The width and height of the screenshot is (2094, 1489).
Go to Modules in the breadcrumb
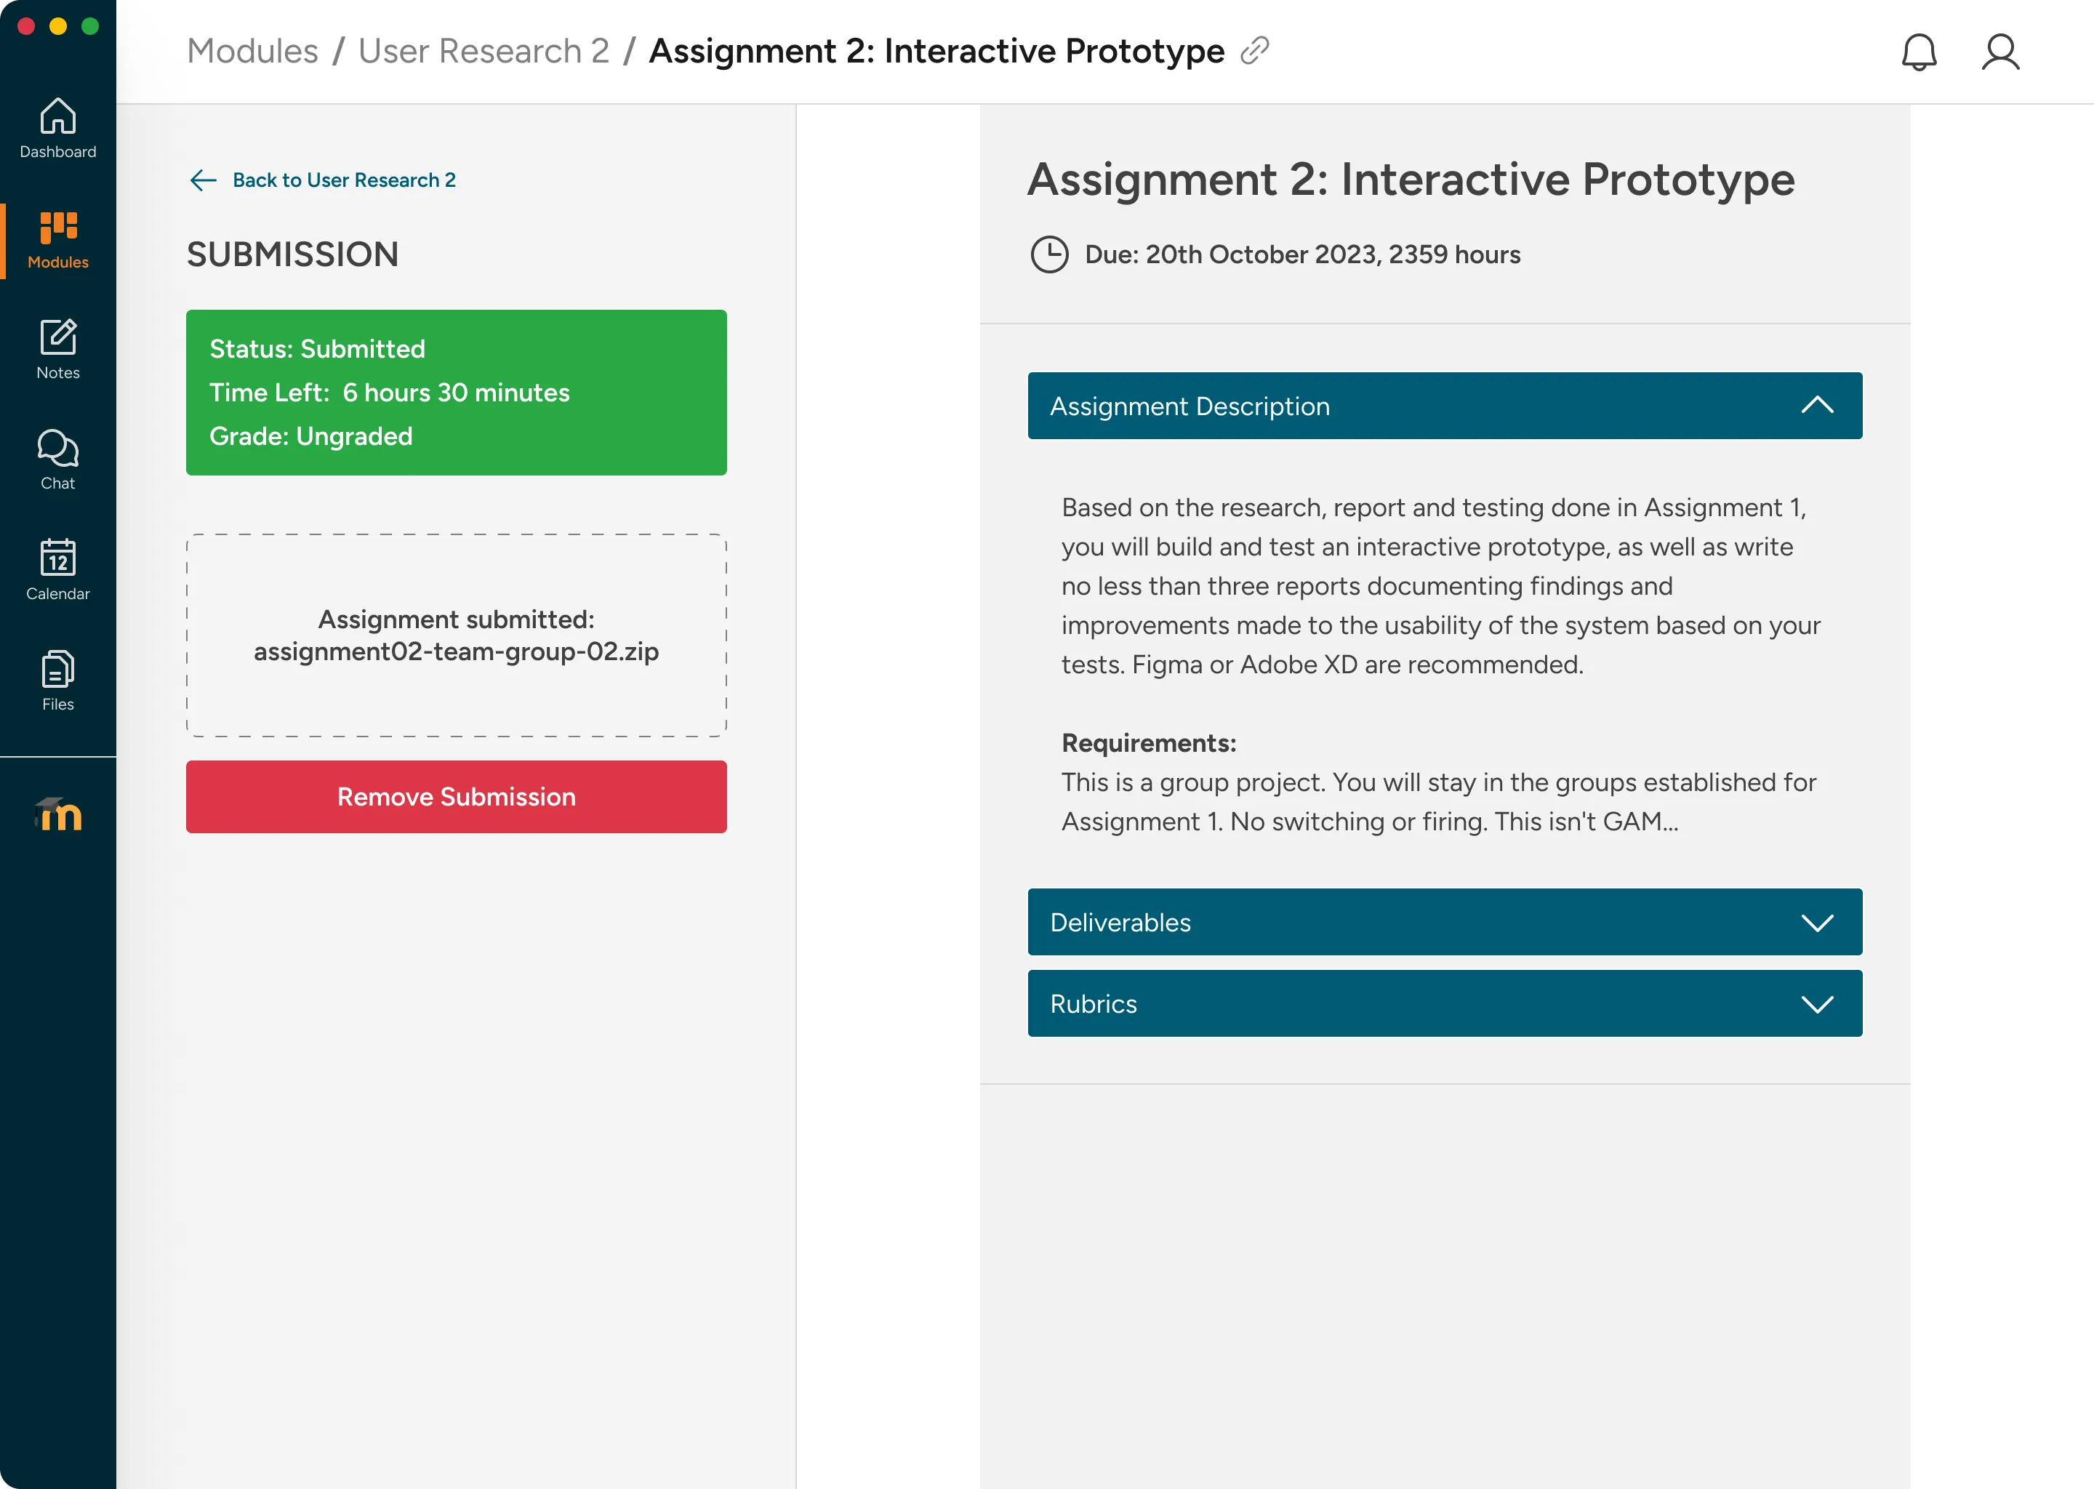pos(252,52)
